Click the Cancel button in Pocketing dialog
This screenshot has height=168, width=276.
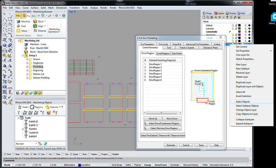tap(186, 145)
